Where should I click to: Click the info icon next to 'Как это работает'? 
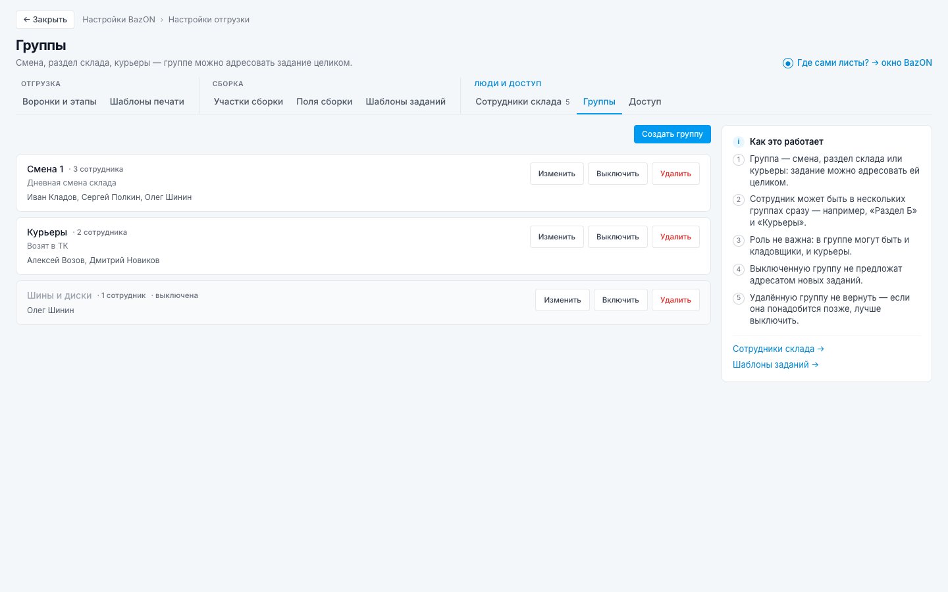click(738, 141)
